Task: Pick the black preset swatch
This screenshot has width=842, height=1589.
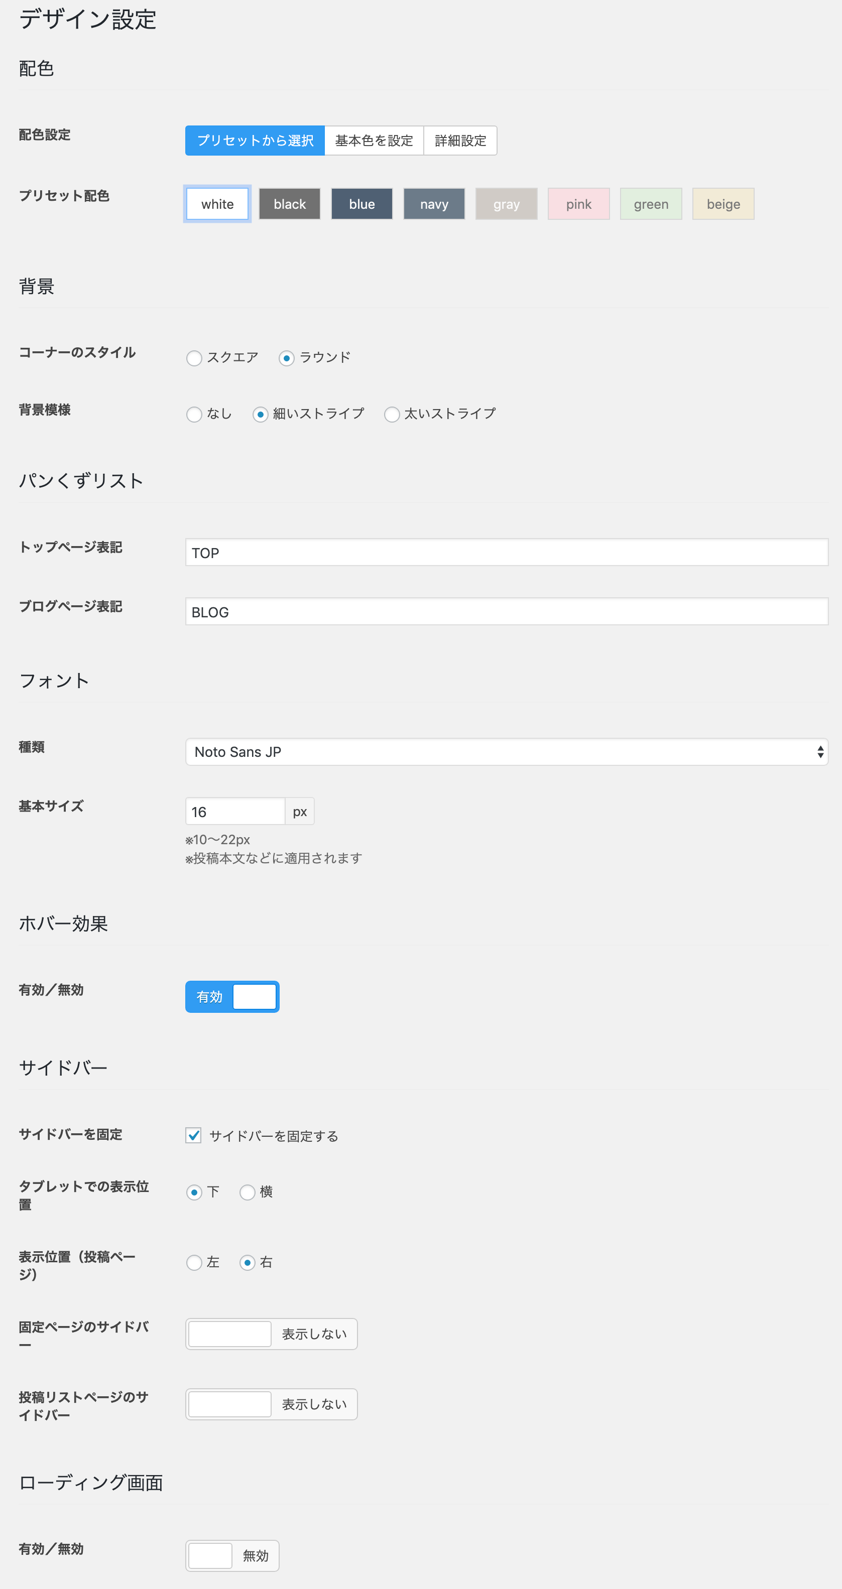Action: tap(290, 204)
